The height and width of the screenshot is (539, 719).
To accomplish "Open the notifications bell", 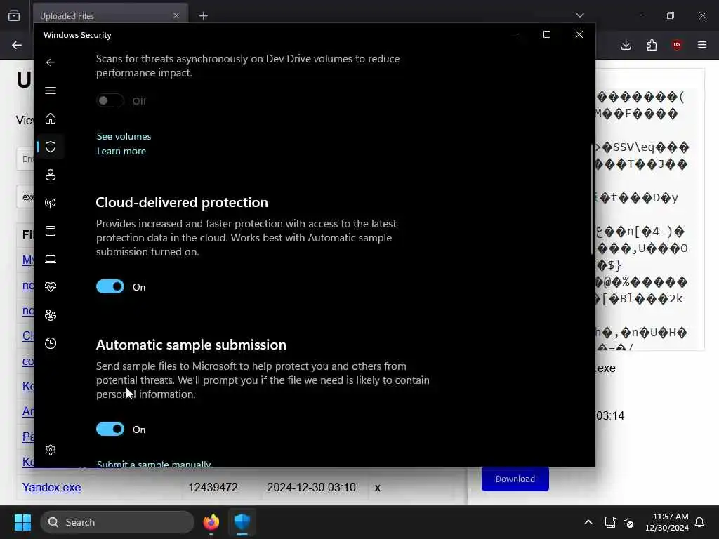I will [x=700, y=522].
